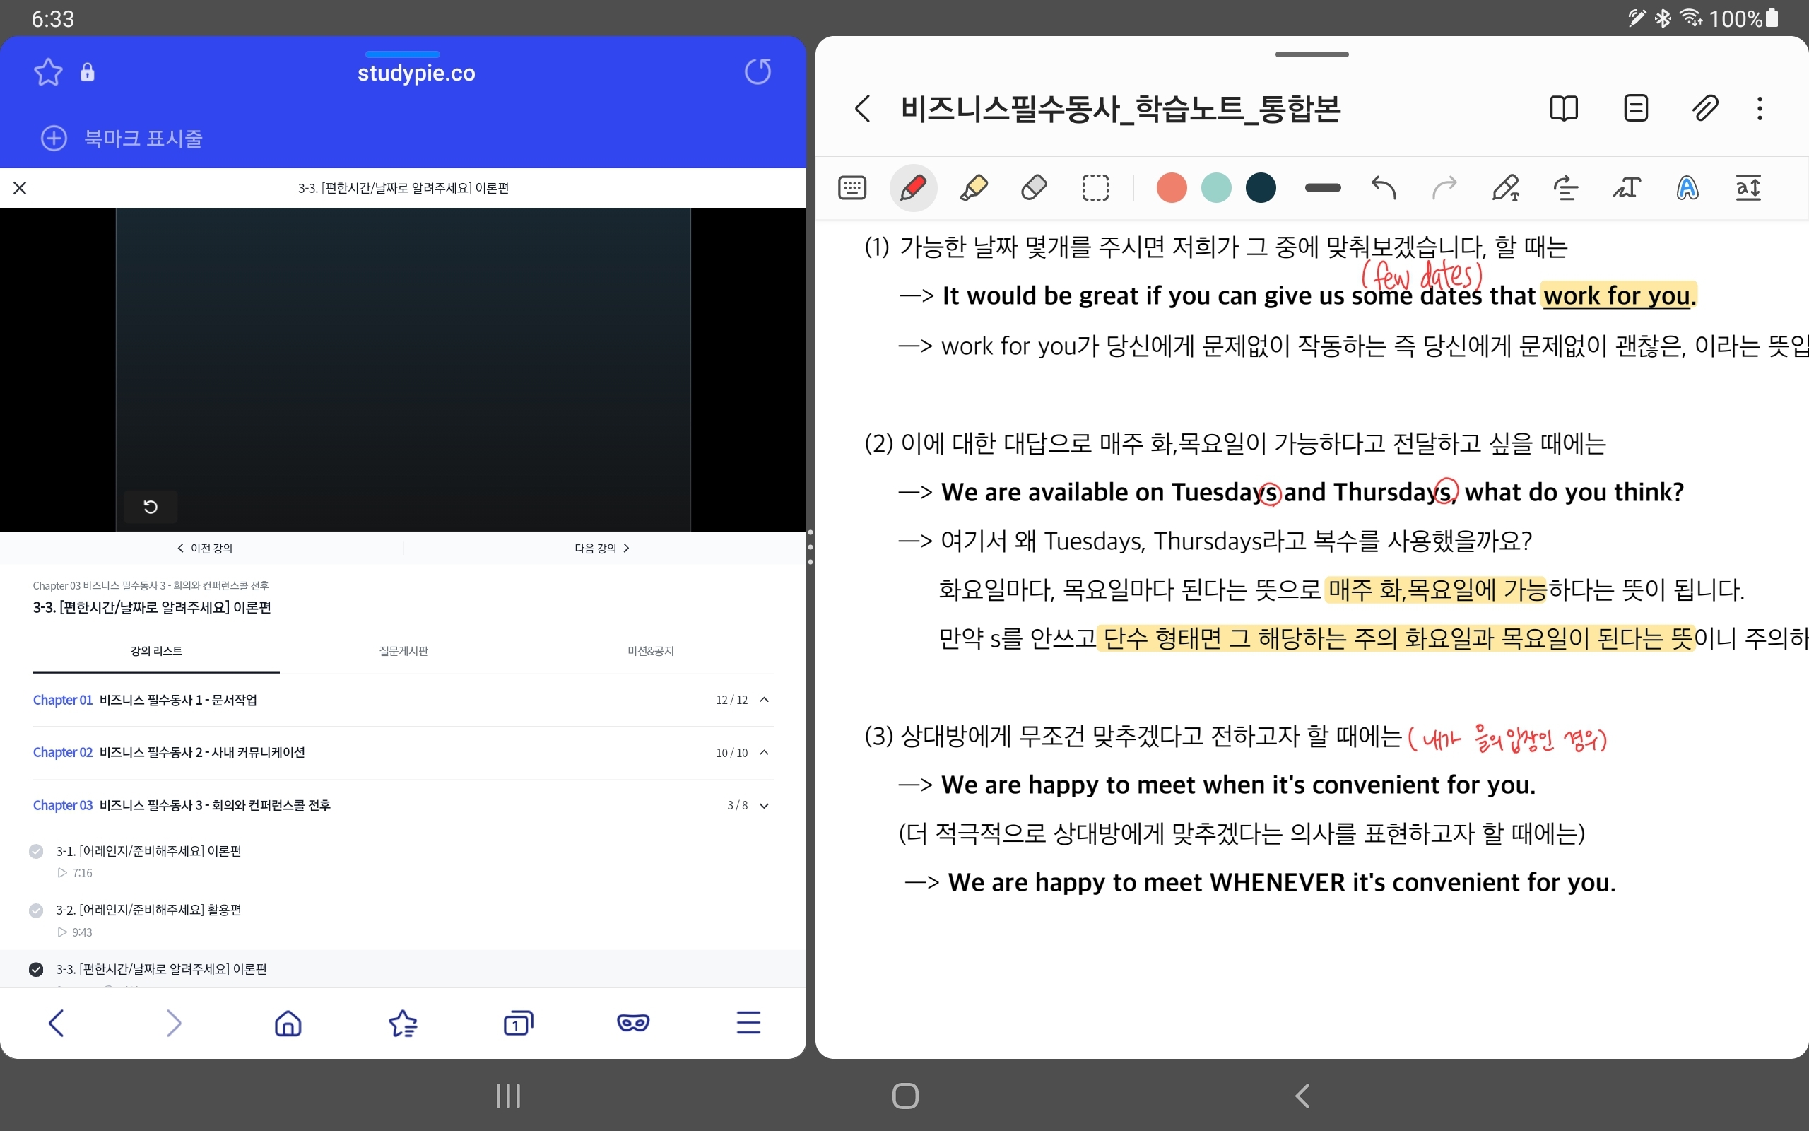The height and width of the screenshot is (1131, 1809).
Task: Open note more options menu
Action: coord(1760,108)
